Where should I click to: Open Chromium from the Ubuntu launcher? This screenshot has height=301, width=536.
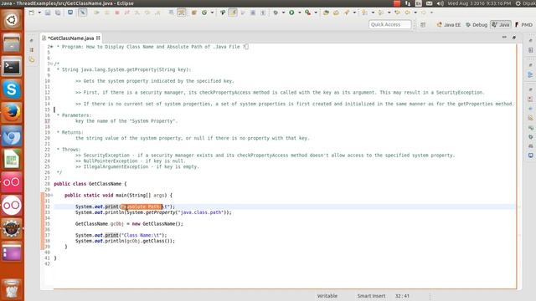click(x=12, y=135)
